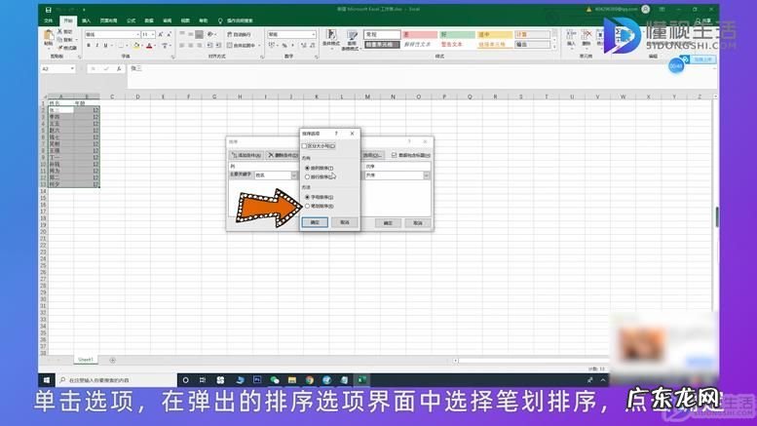Click the text orientation icon
757x426 pixels.
pos(210,34)
